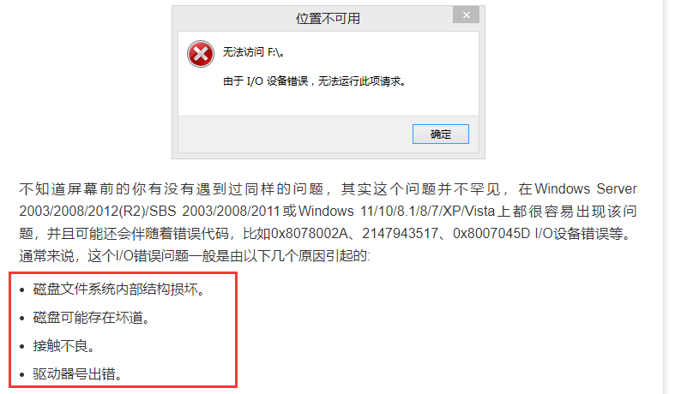The height and width of the screenshot is (394, 675).
Task: Click the 通常来说 sentence introducing causes
Action: pos(195,256)
